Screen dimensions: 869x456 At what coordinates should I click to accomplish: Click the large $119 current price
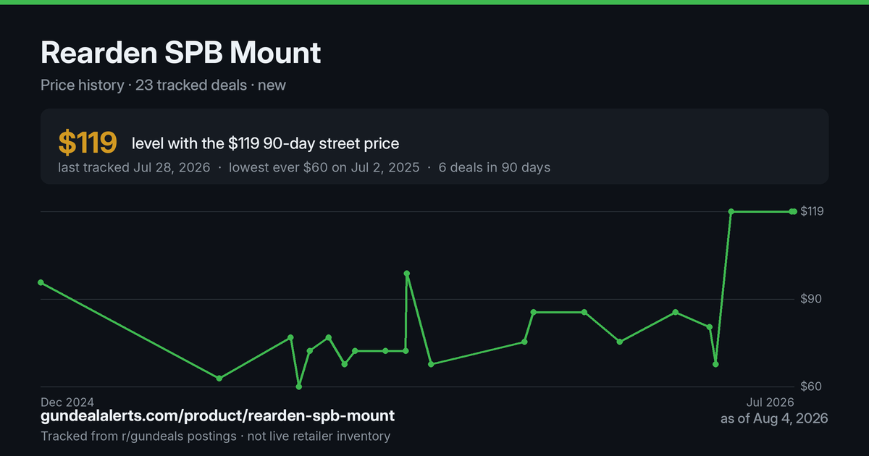pos(88,143)
